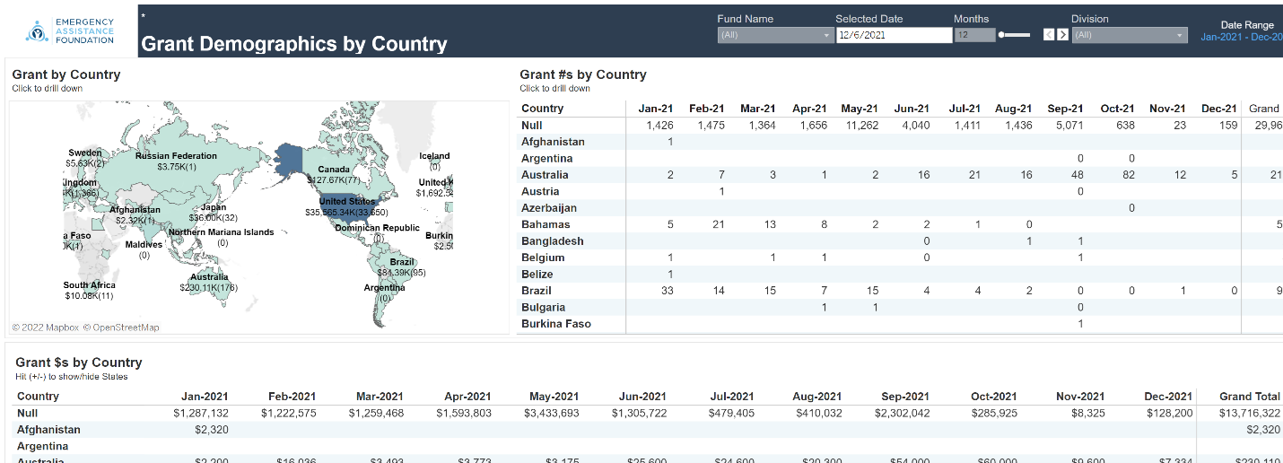The width and height of the screenshot is (1283, 463).
Task: Click the $3,433,693 cell for May-2021
Action: [x=550, y=413]
